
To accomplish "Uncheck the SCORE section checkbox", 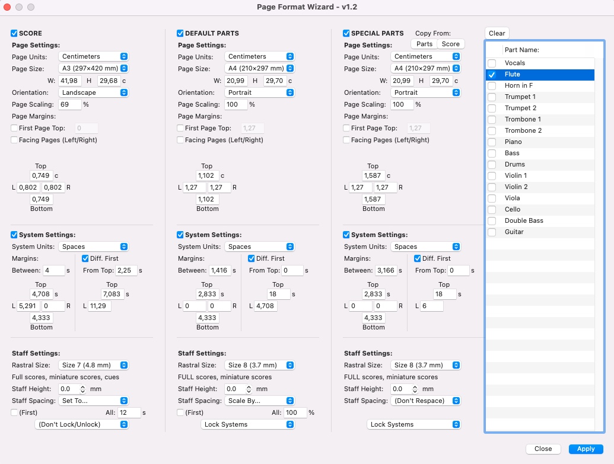I will pyautogui.click(x=15, y=33).
